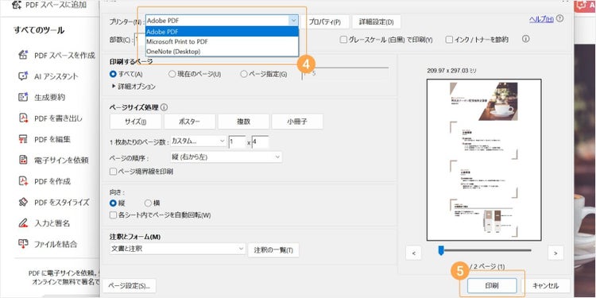
Task: Collapse the printer dropdown arrow
Action: point(293,21)
